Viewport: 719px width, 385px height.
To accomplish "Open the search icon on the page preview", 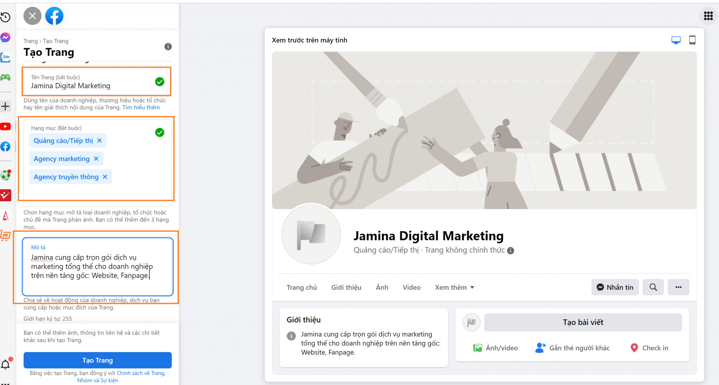I will click(653, 287).
